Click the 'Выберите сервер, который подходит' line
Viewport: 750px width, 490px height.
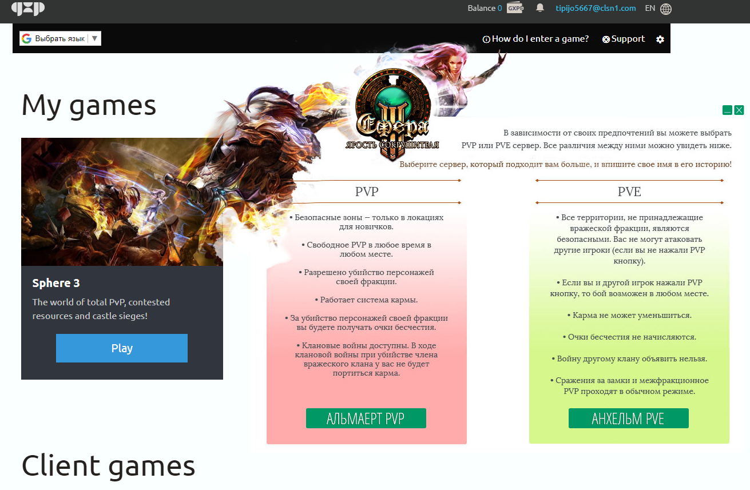(565, 164)
